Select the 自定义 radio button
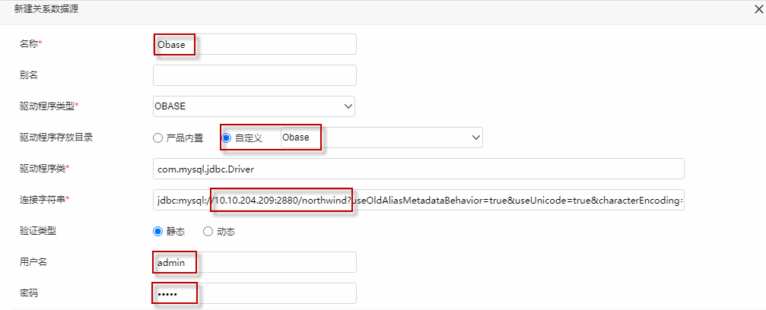Image resolution: width=766 pixels, height=310 pixels. pyautogui.click(x=226, y=138)
